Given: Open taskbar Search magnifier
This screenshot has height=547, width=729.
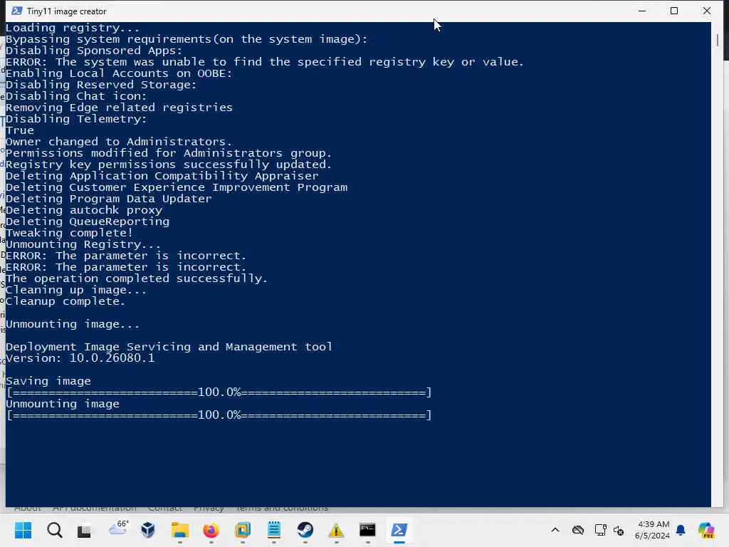Looking at the screenshot, I should [54, 530].
